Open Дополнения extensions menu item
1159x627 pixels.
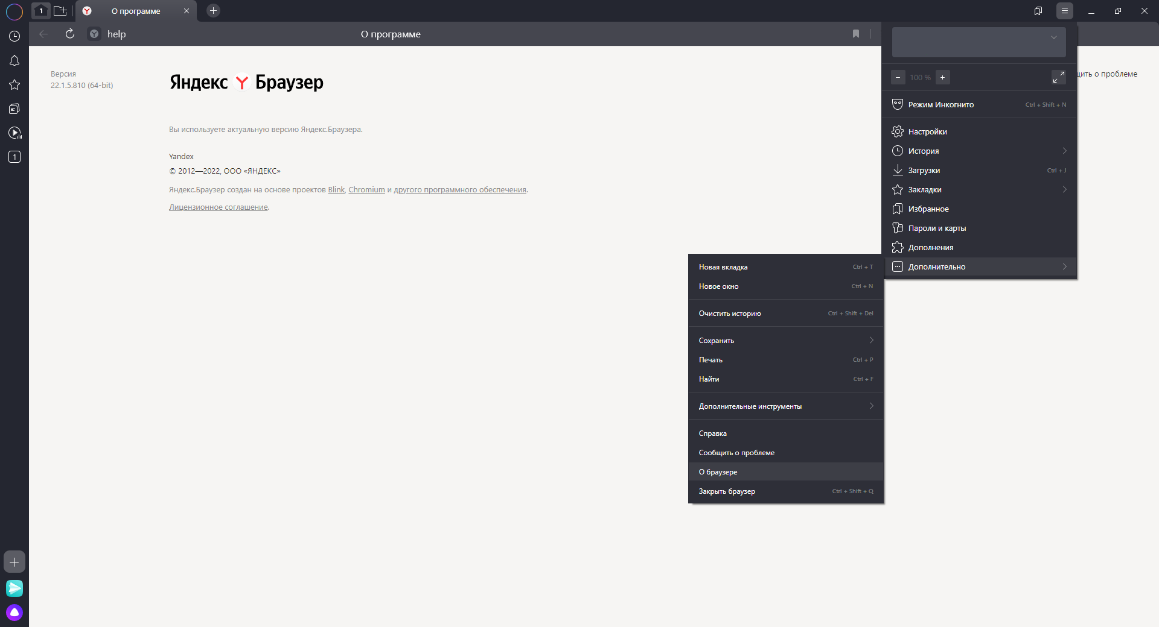(x=980, y=247)
